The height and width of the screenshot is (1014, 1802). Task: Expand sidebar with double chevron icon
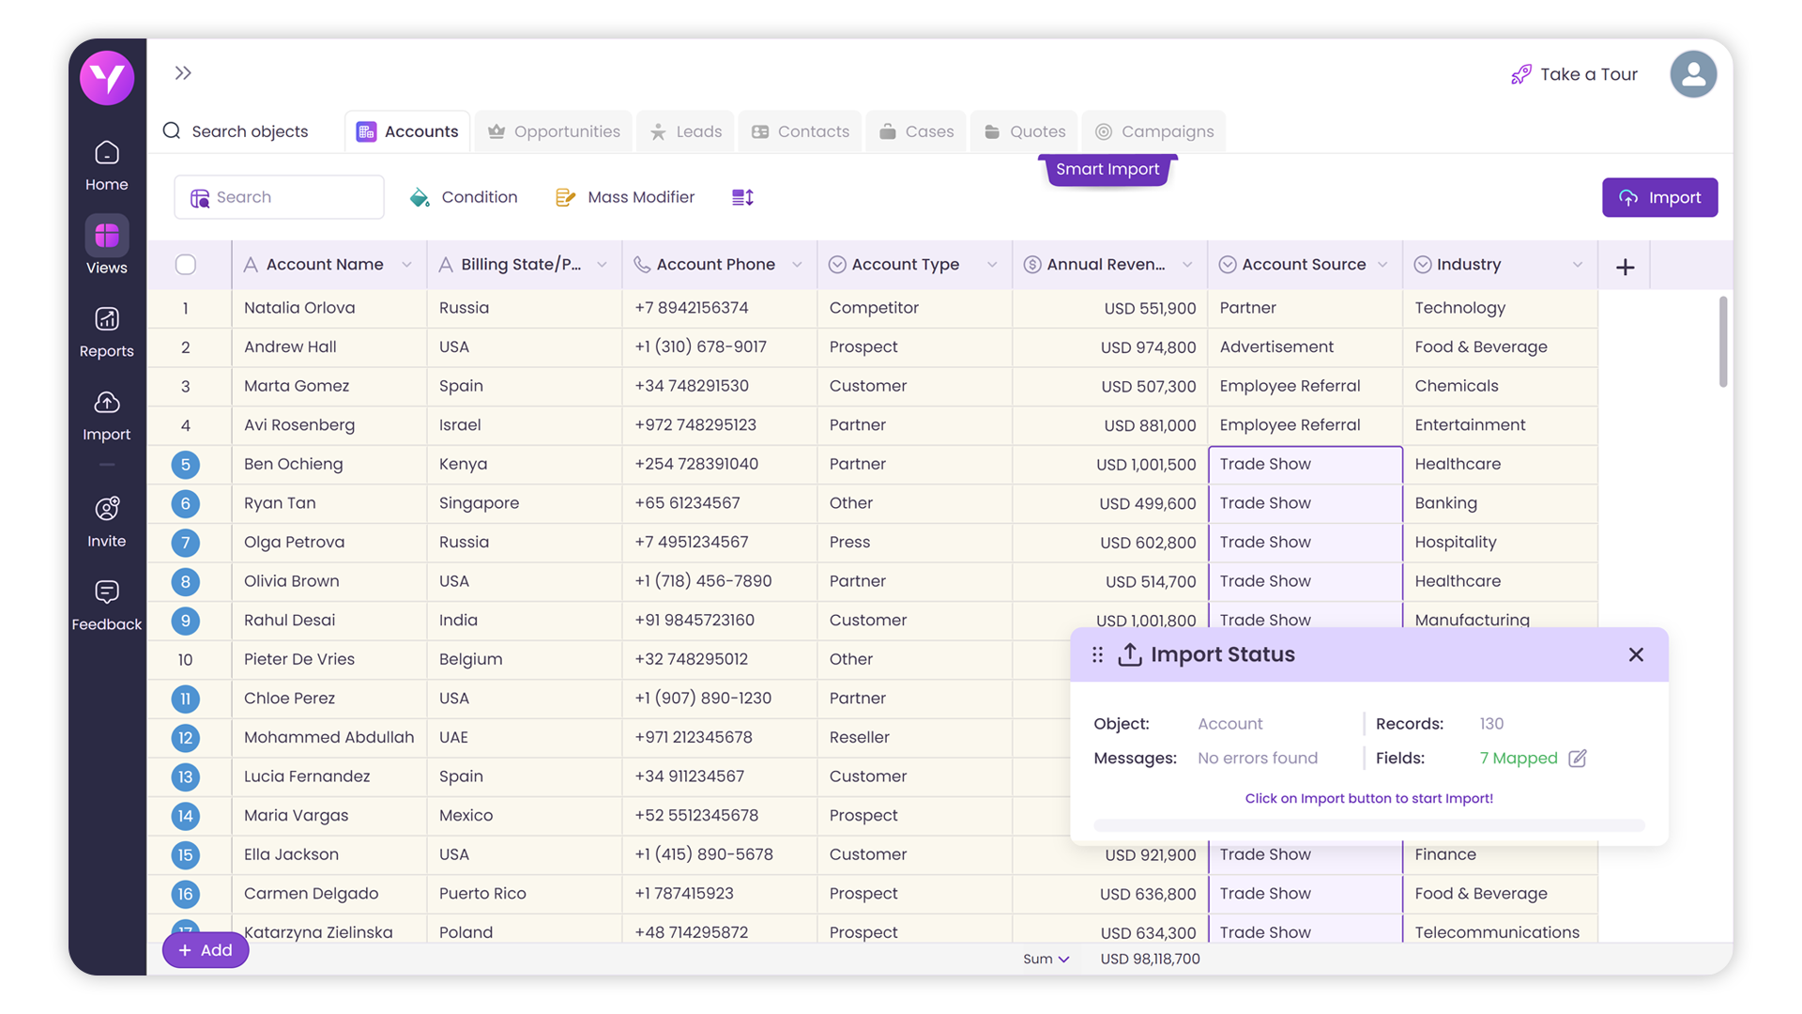(x=183, y=73)
